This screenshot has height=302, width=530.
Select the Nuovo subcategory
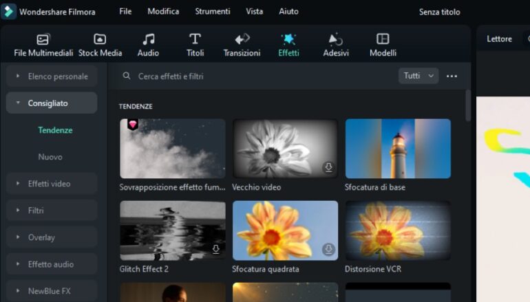(x=50, y=157)
